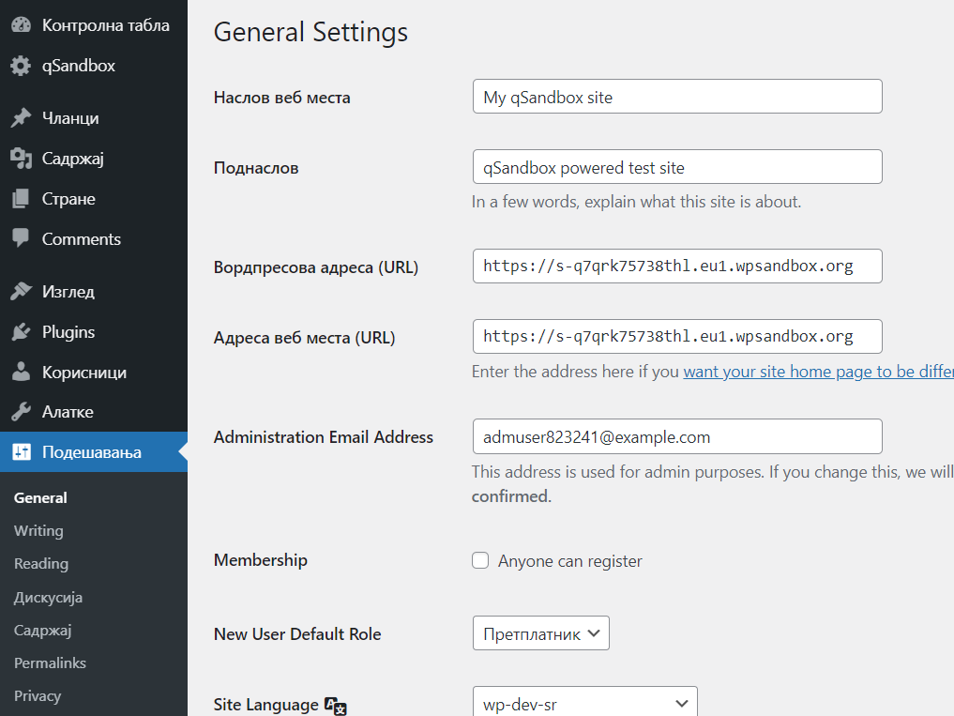Click the Comments speech bubble icon

point(21,238)
